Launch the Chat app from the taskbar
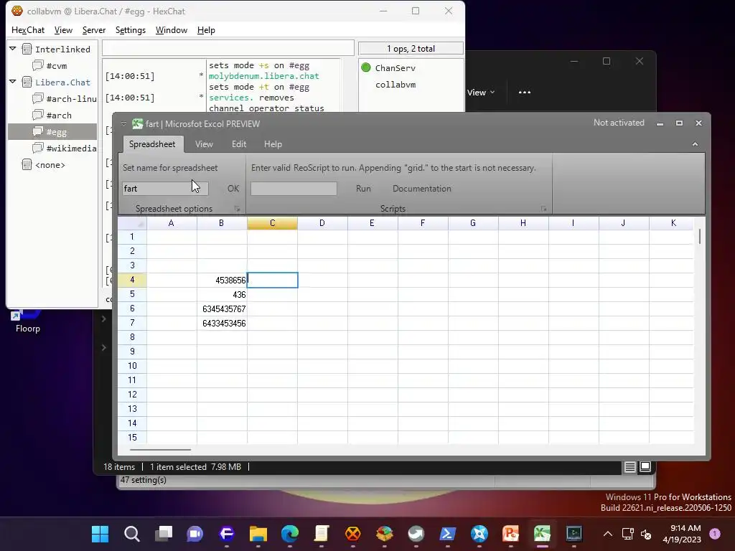This screenshot has width=735, height=551. coord(195,534)
